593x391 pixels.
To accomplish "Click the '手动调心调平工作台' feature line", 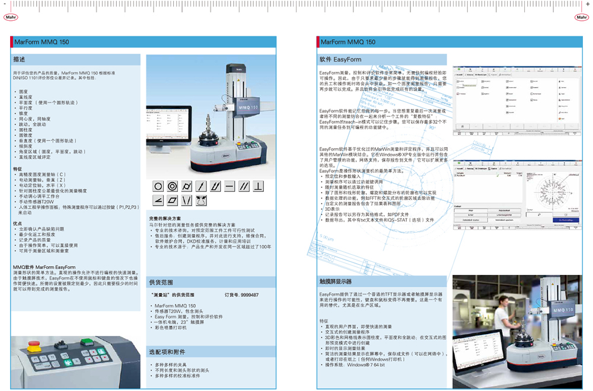I will 39,197.
